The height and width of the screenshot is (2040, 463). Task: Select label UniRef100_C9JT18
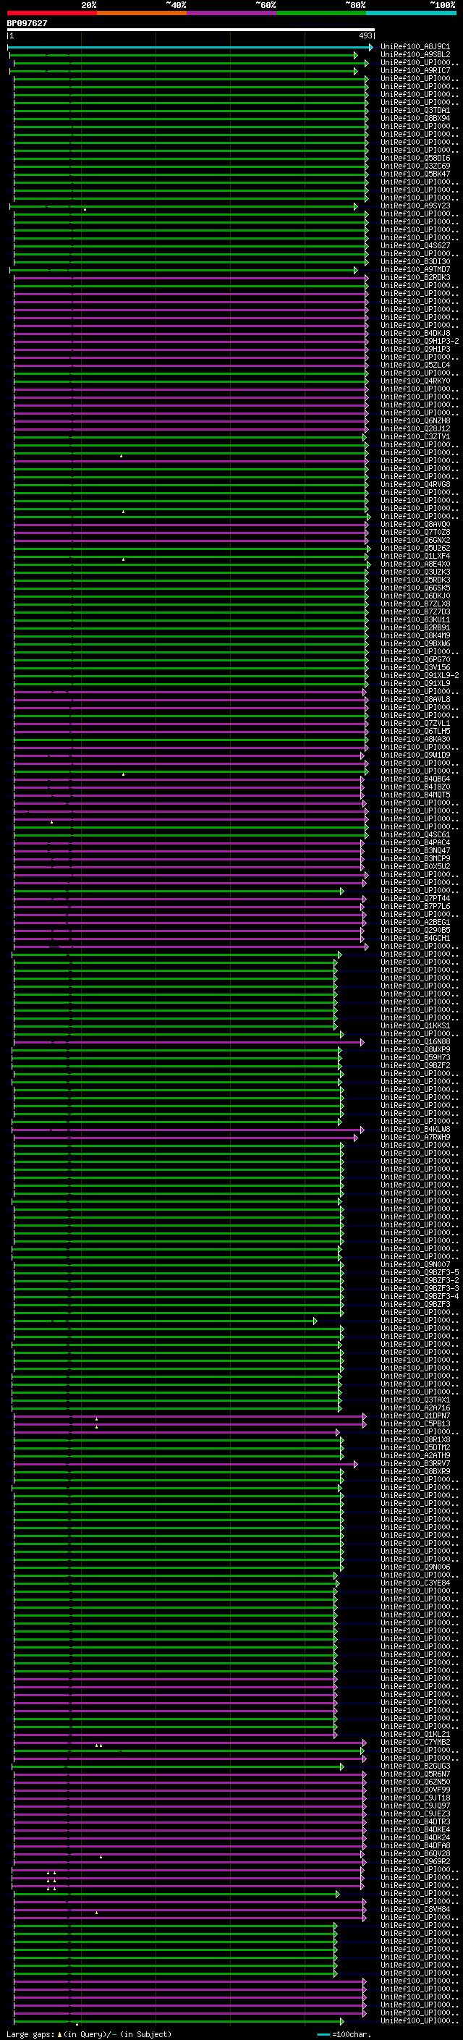click(x=415, y=1798)
